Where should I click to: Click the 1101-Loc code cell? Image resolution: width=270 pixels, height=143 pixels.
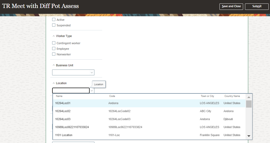coord(114,135)
